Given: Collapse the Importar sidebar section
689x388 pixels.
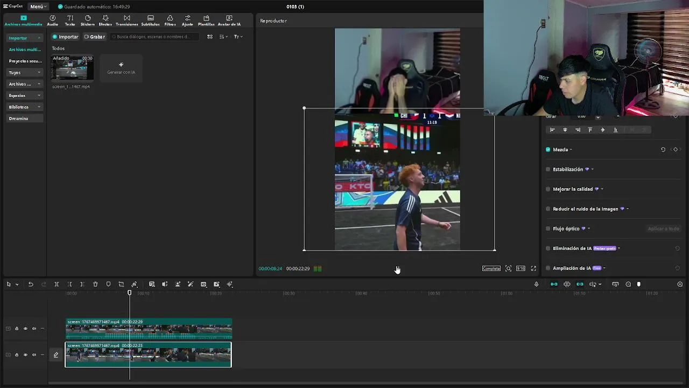Looking at the screenshot, I should (x=39, y=38).
